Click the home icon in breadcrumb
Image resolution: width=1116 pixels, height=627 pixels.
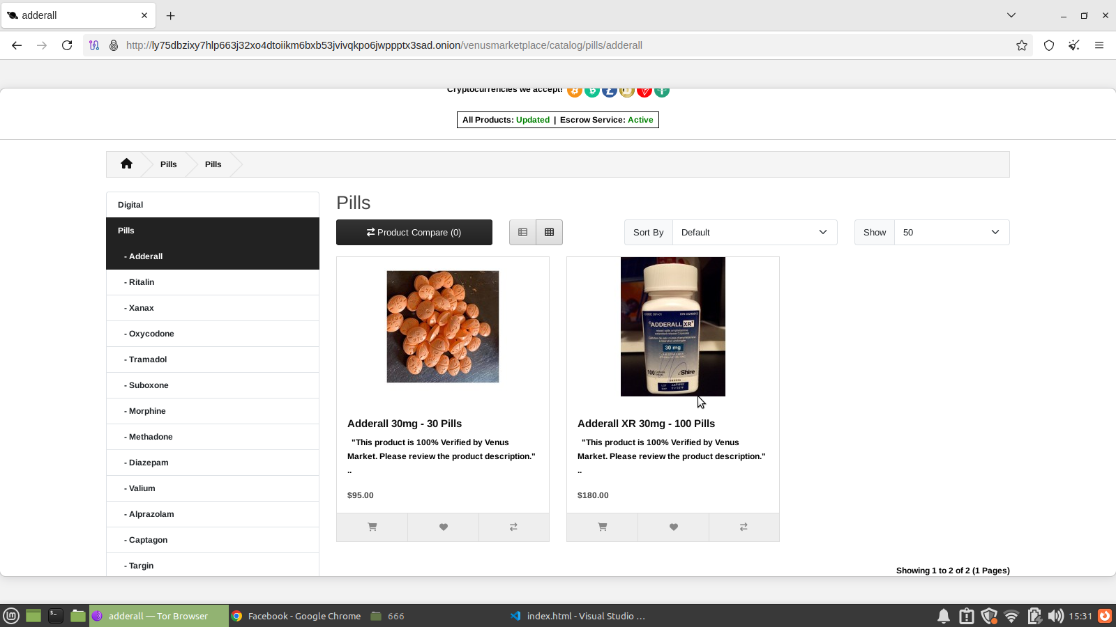coord(126,164)
